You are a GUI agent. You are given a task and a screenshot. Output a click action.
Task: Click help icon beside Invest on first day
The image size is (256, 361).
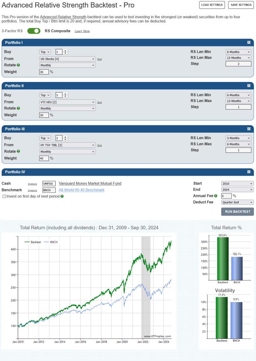[62, 197]
